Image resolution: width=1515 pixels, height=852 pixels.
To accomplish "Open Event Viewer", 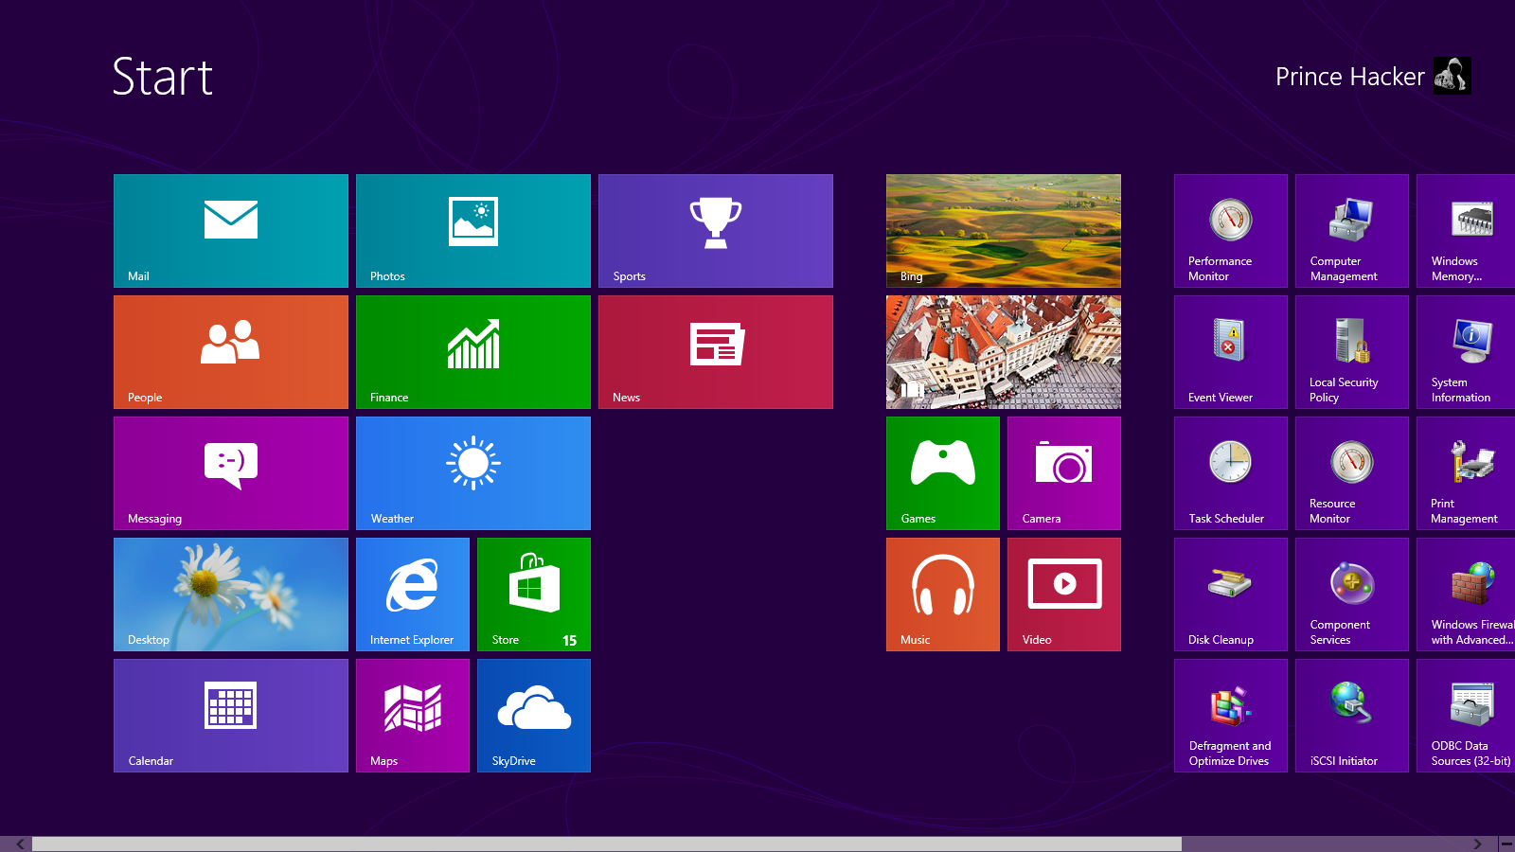I will [x=1231, y=352].
